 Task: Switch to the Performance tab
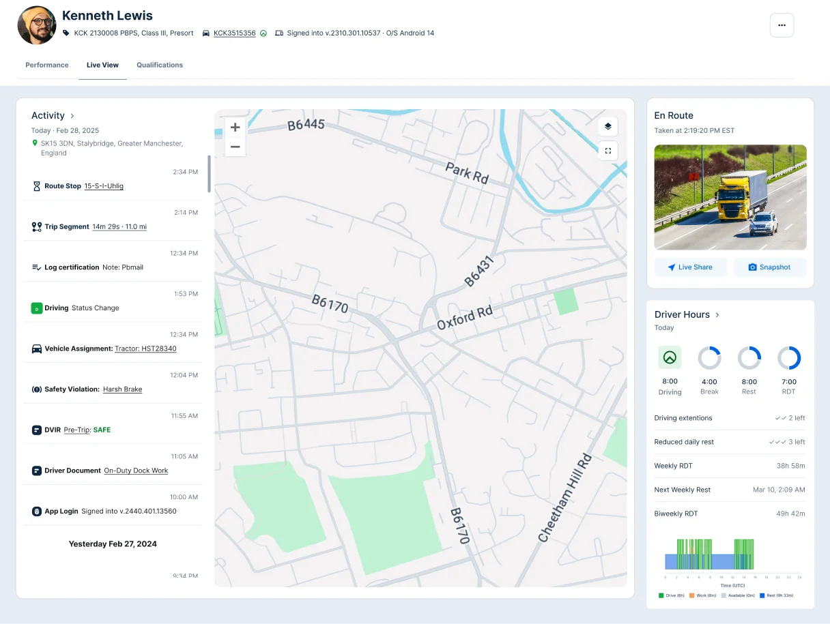pos(46,65)
